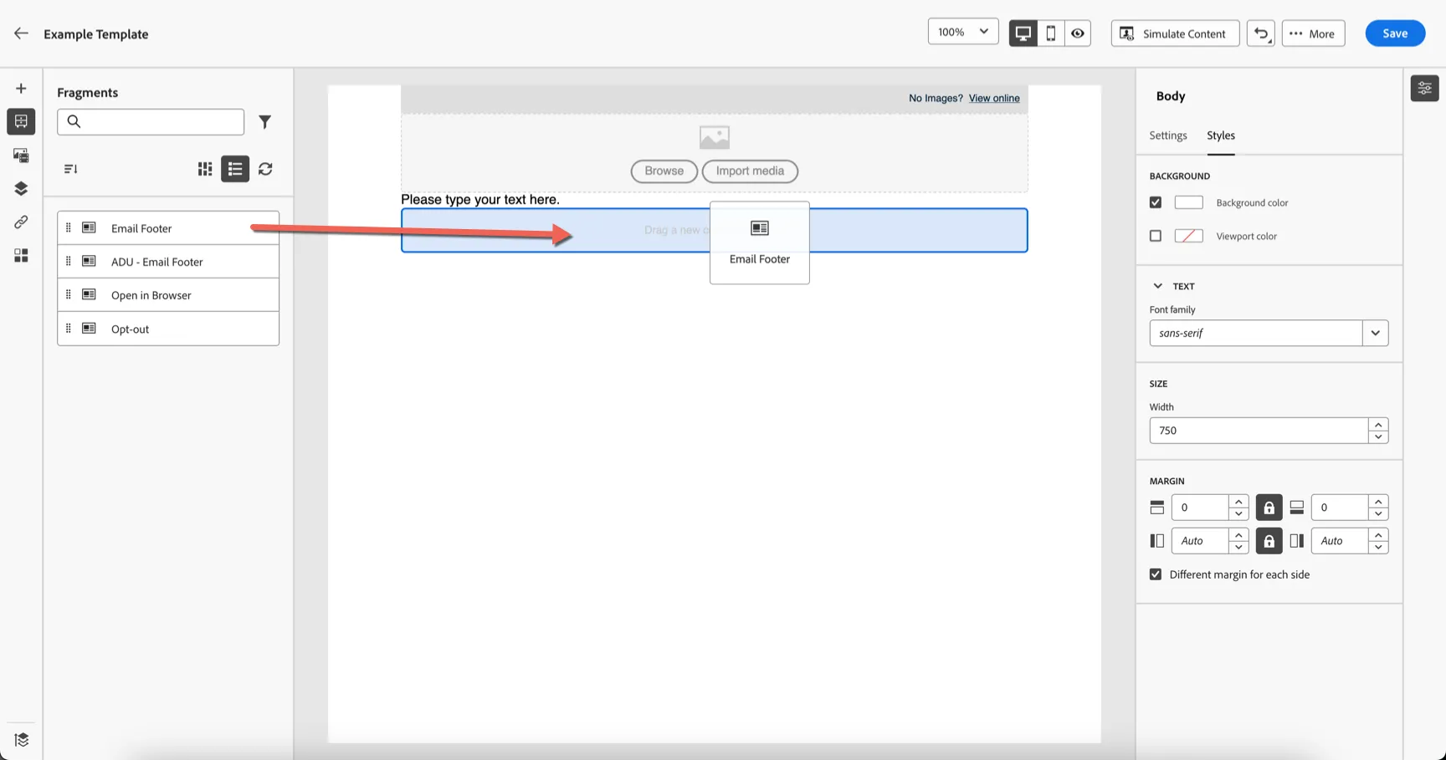
Task: Increase the top margin stepper
Action: 1238,502
